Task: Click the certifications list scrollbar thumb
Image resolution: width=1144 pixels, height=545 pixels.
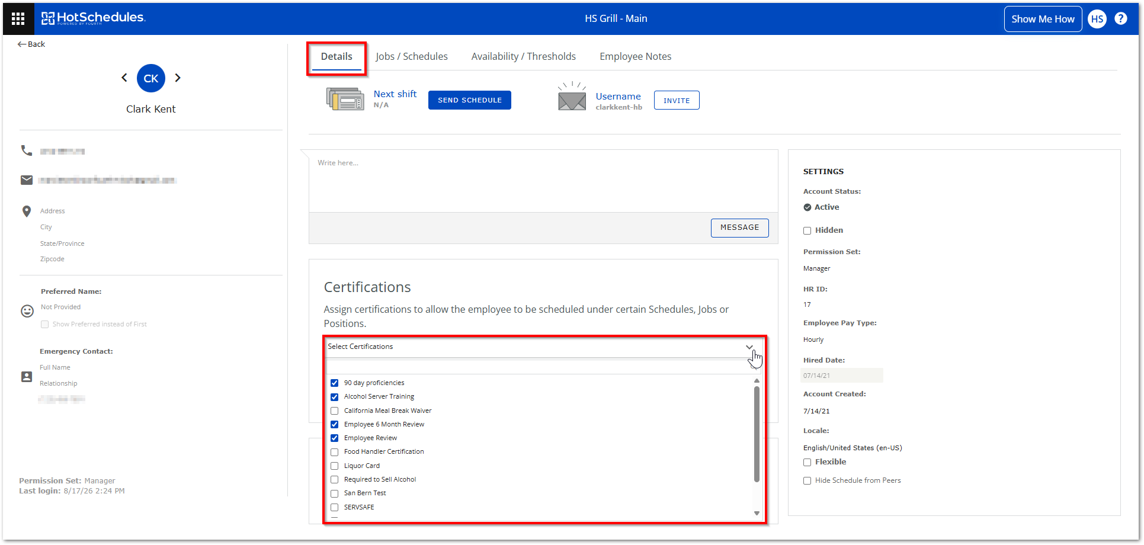Action: click(757, 434)
